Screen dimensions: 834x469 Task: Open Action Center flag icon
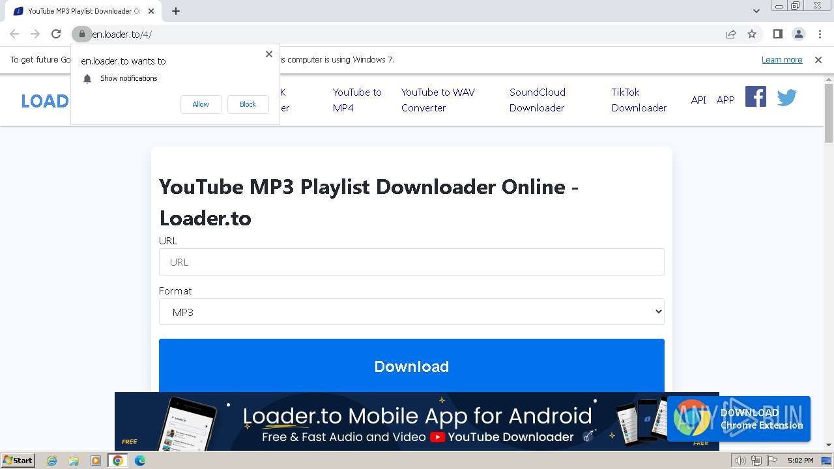[771, 461]
